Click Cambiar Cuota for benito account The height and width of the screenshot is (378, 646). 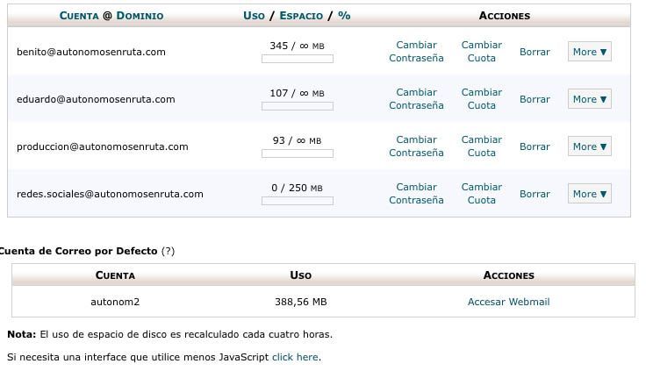pyautogui.click(x=482, y=52)
